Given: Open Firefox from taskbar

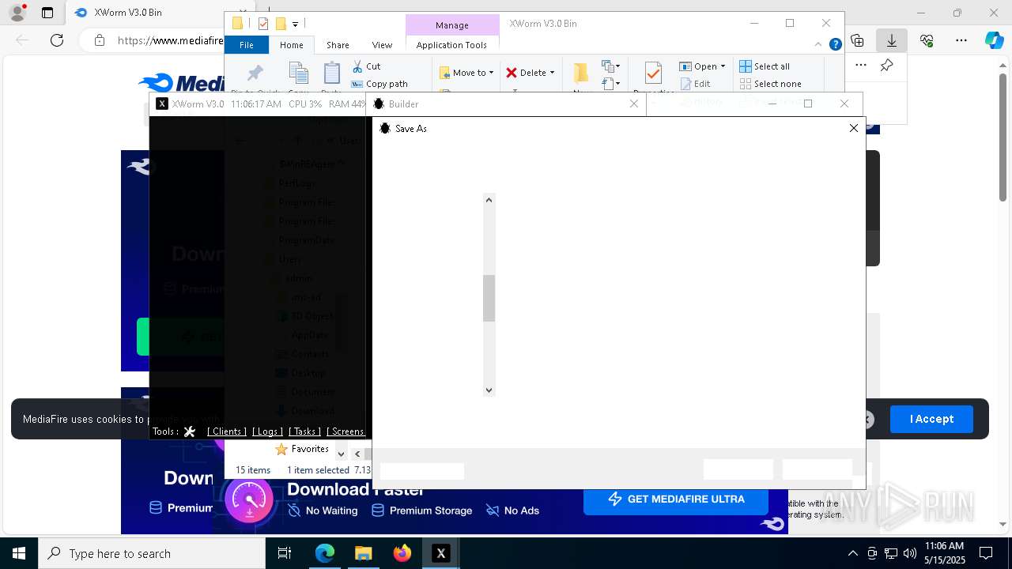Looking at the screenshot, I should coord(402,553).
